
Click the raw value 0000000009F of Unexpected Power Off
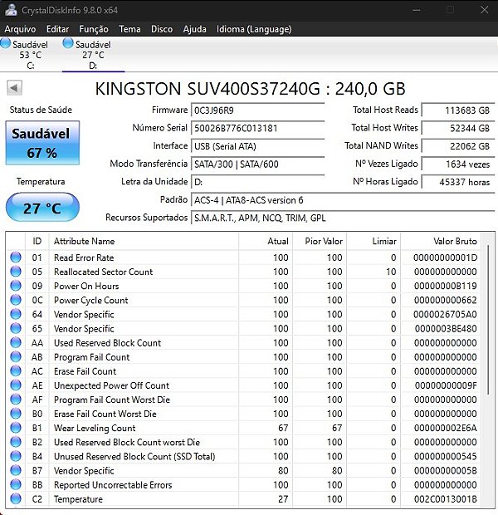click(x=446, y=385)
